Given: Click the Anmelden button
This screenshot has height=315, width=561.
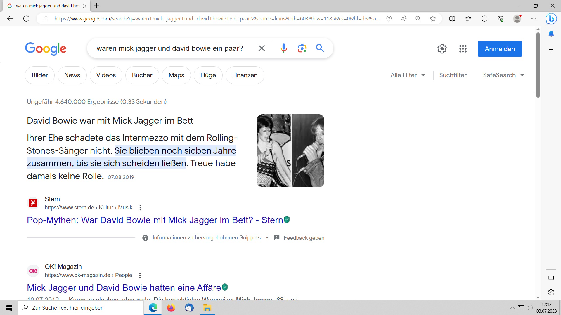Looking at the screenshot, I should click(x=500, y=49).
